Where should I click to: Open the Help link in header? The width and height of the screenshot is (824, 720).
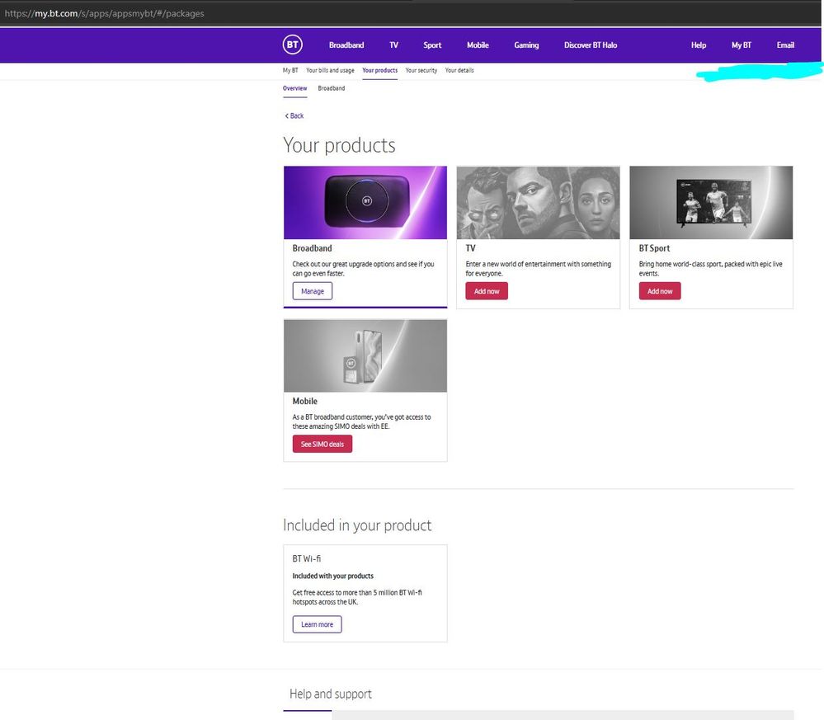click(x=699, y=45)
